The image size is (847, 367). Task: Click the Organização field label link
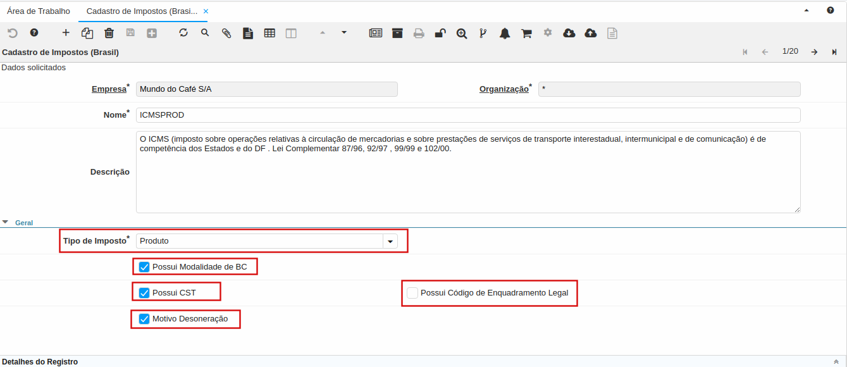[x=504, y=89]
